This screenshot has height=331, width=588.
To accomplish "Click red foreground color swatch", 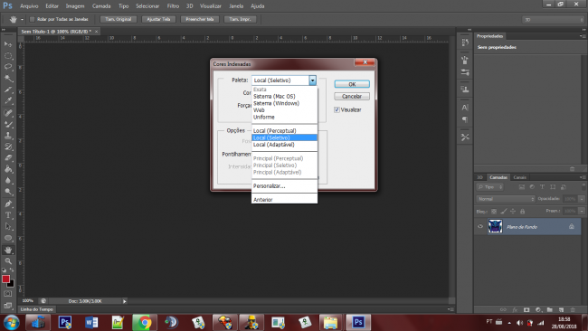I will (x=5, y=279).
